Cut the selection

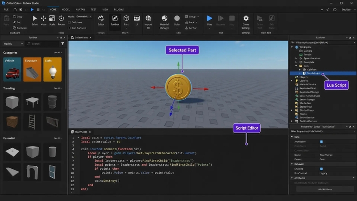(17, 22)
